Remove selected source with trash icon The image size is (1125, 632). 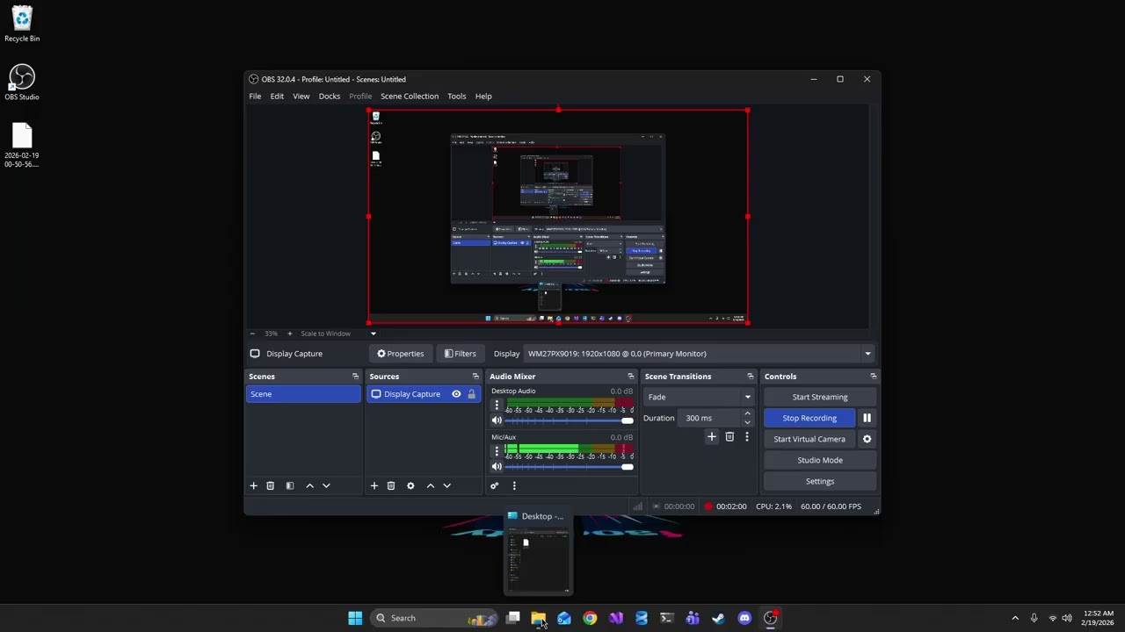pos(391,485)
